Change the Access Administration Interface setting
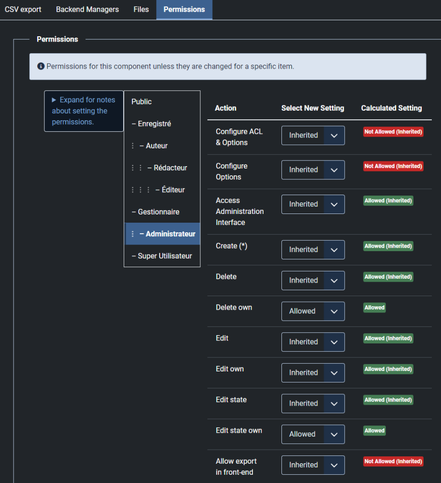Image resolution: width=441 pixels, height=483 pixels. pos(313,204)
